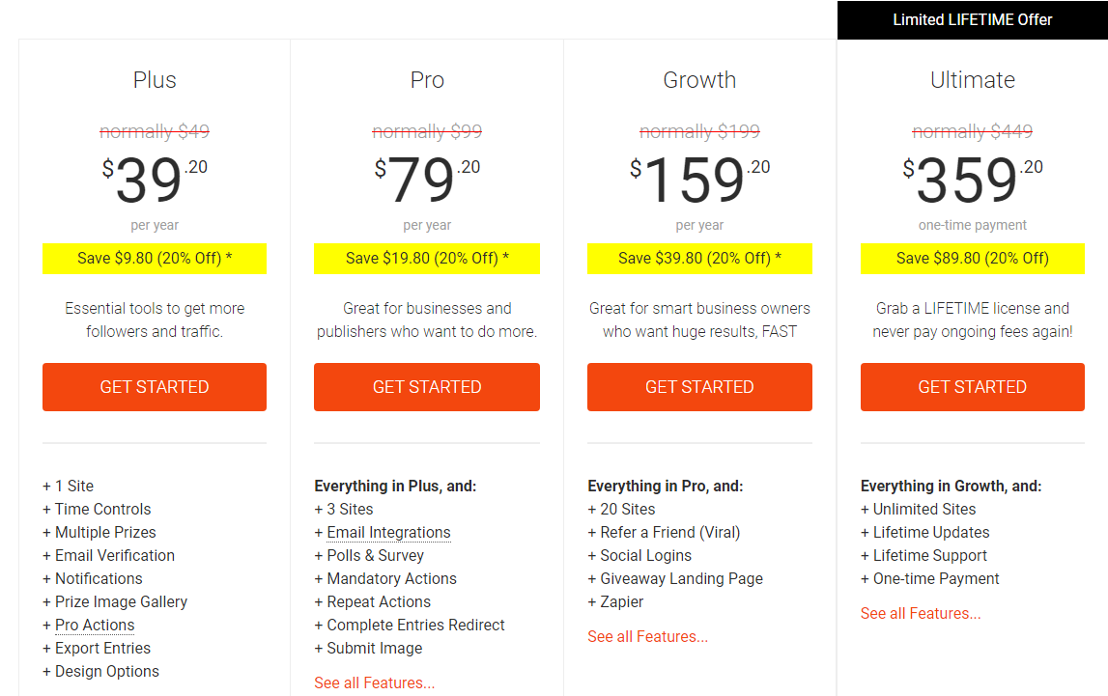Image resolution: width=1108 pixels, height=696 pixels.
Task: Click GET STARTED under the Ultimate plan
Action: tap(972, 387)
